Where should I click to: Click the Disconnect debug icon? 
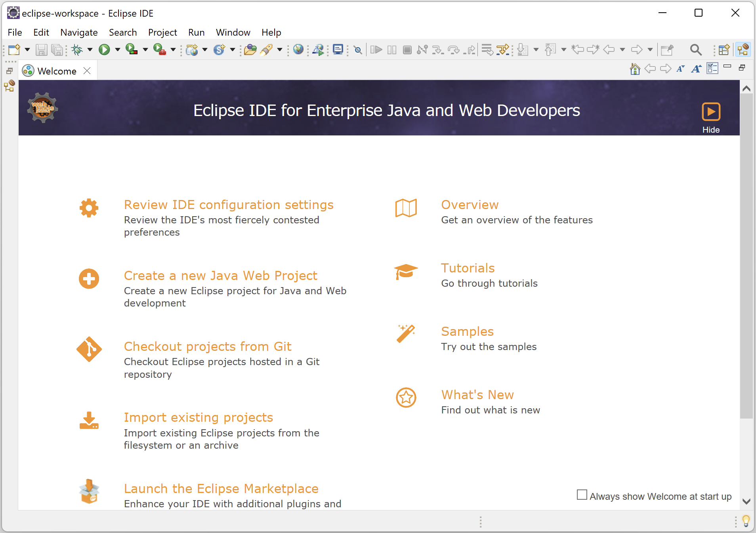tap(422, 50)
